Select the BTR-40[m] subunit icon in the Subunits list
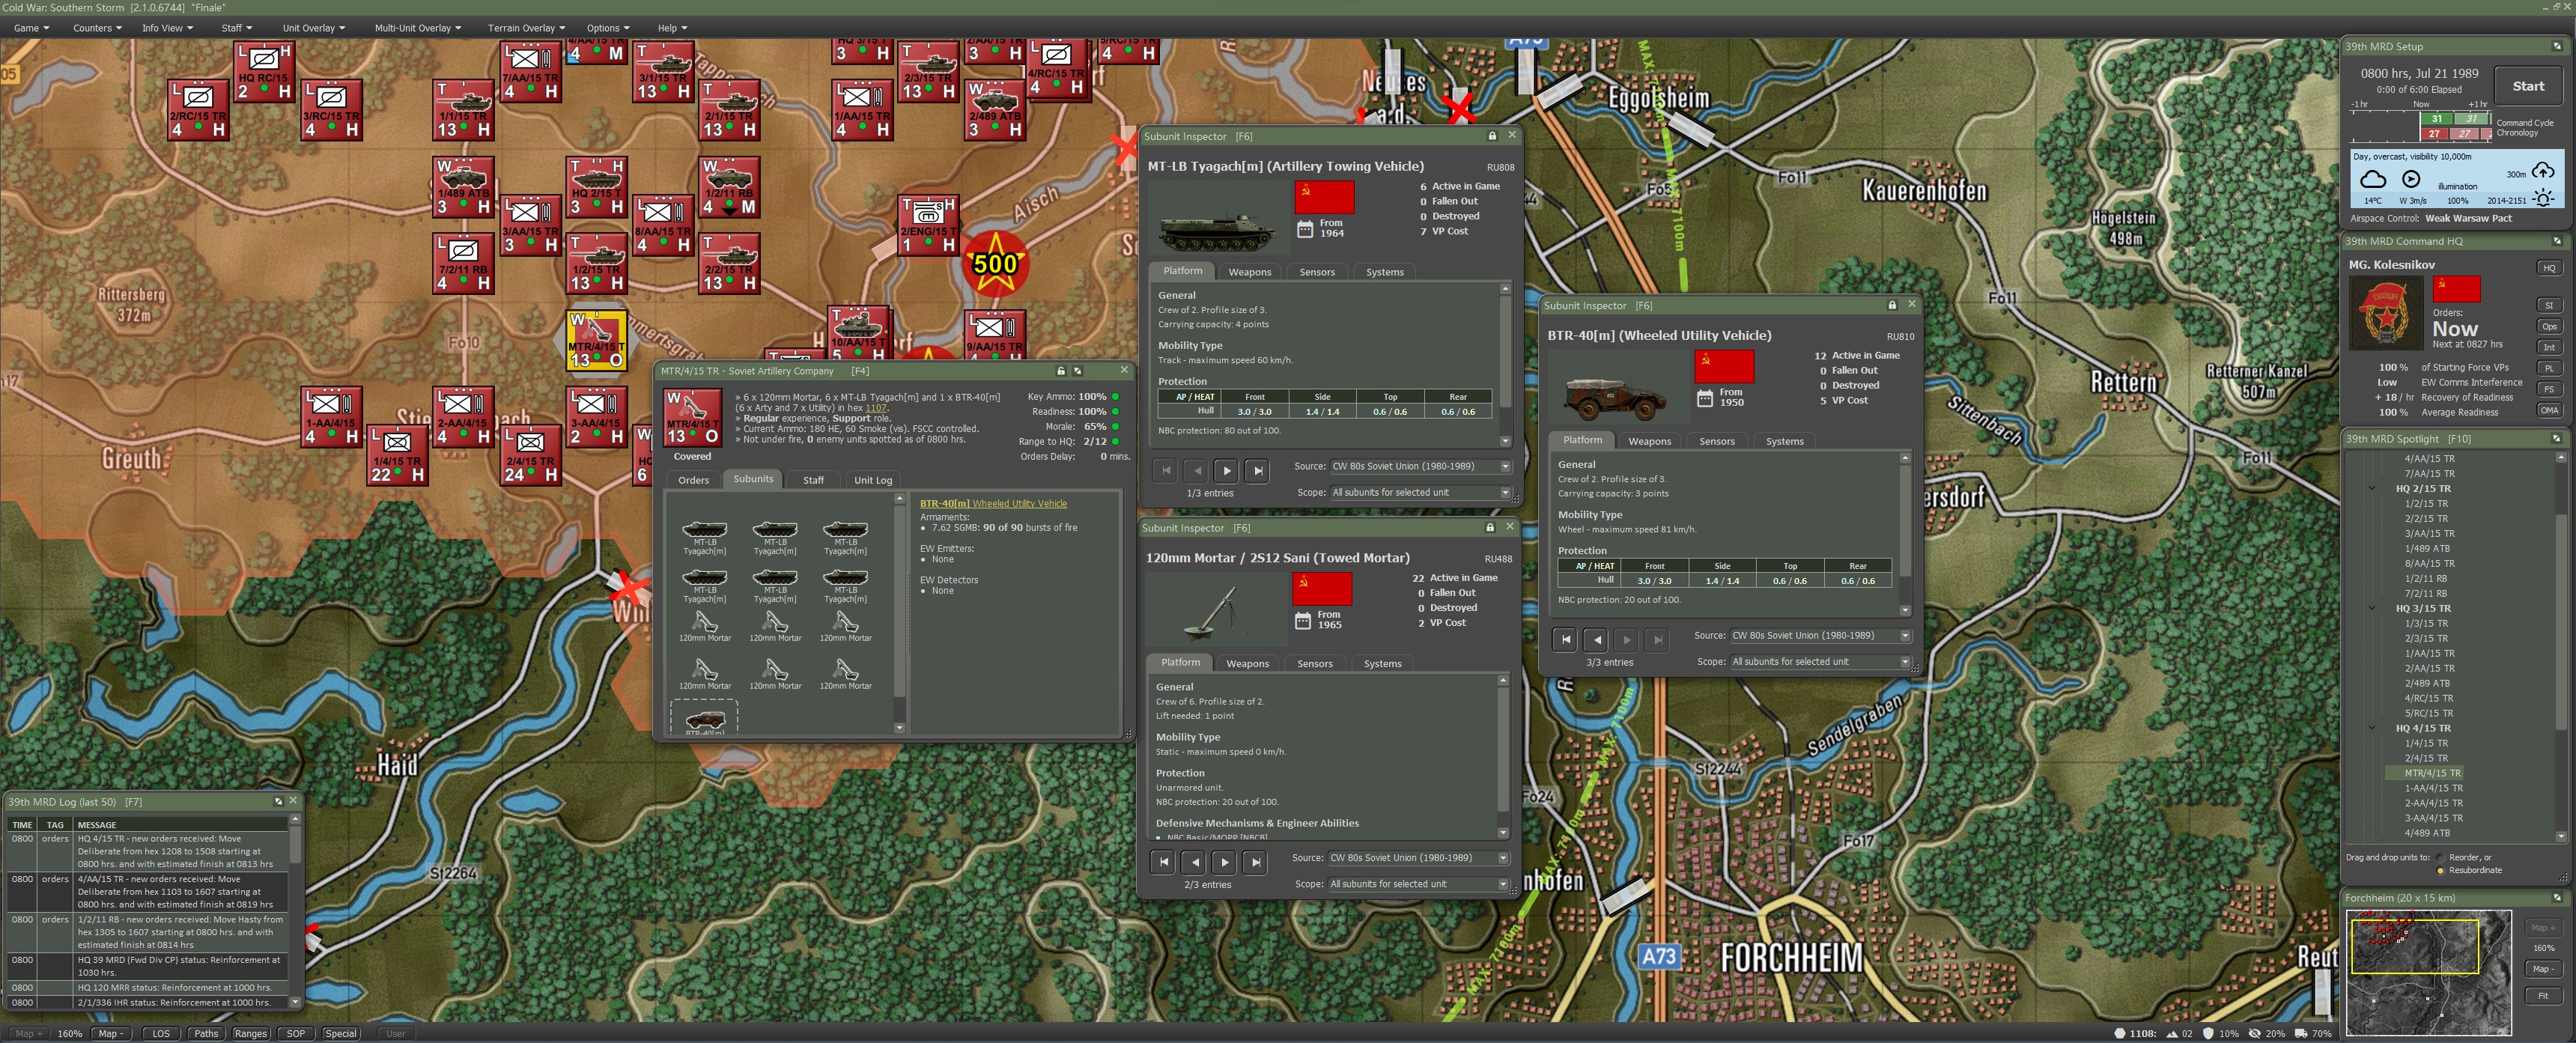The width and height of the screenshot is (2576, 1043). point(705,719)
